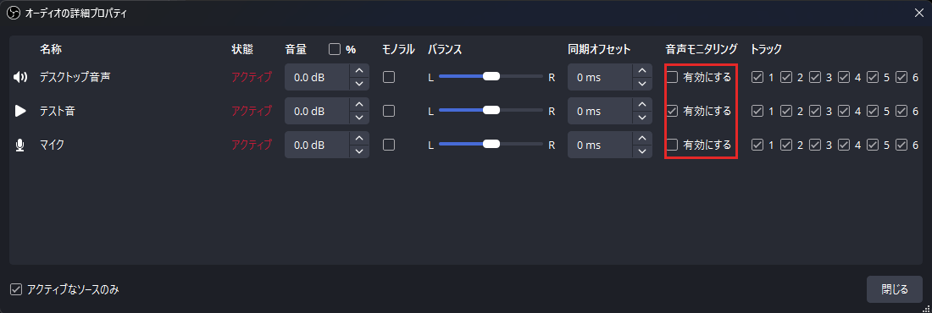Click the テスト音 source name

pyautogui.click(x=57, y=111)
